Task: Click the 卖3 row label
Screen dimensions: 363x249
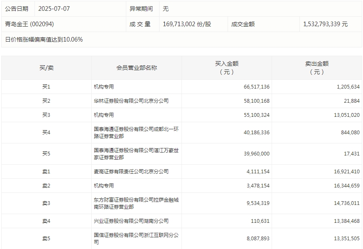Action: (46, 203)
